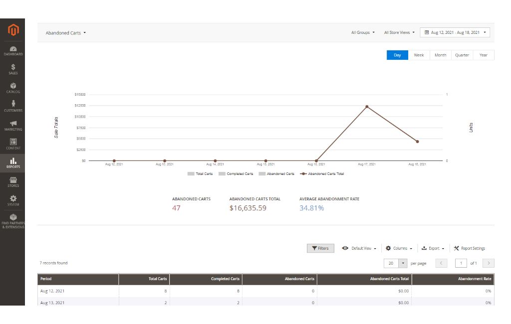Open the Customers sidebar menu
This screenshot has height=324, width=511.
pos(13,107)
